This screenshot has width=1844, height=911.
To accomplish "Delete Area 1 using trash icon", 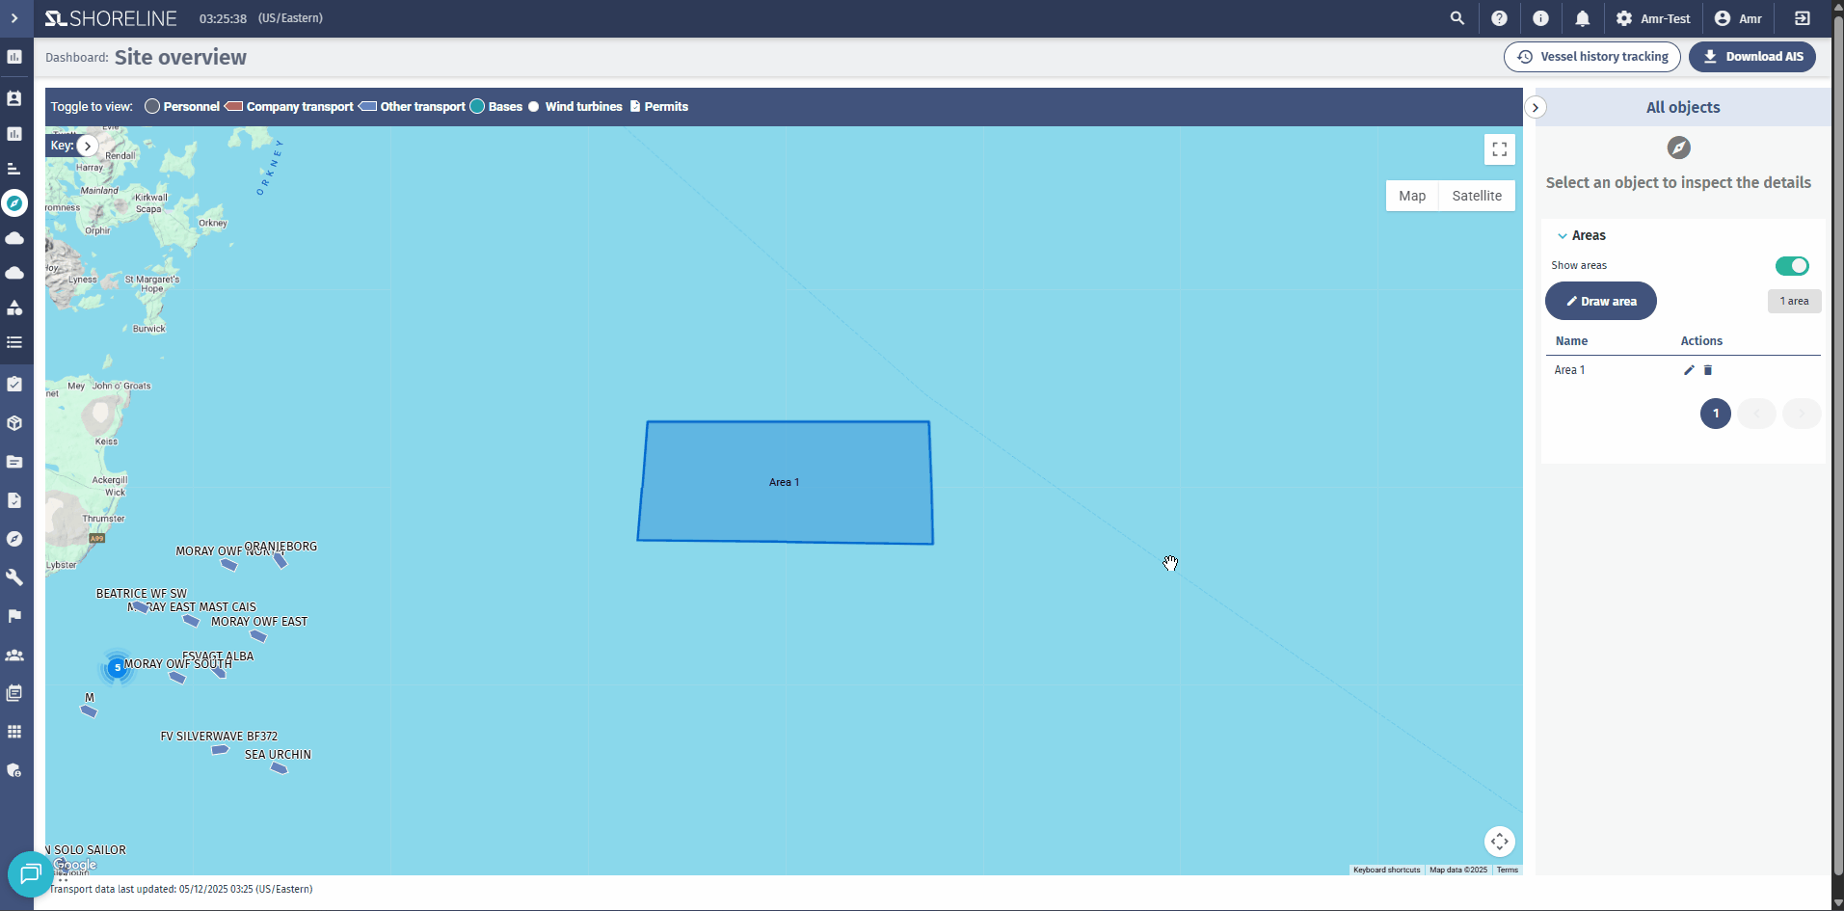I will click(1708, 370).
